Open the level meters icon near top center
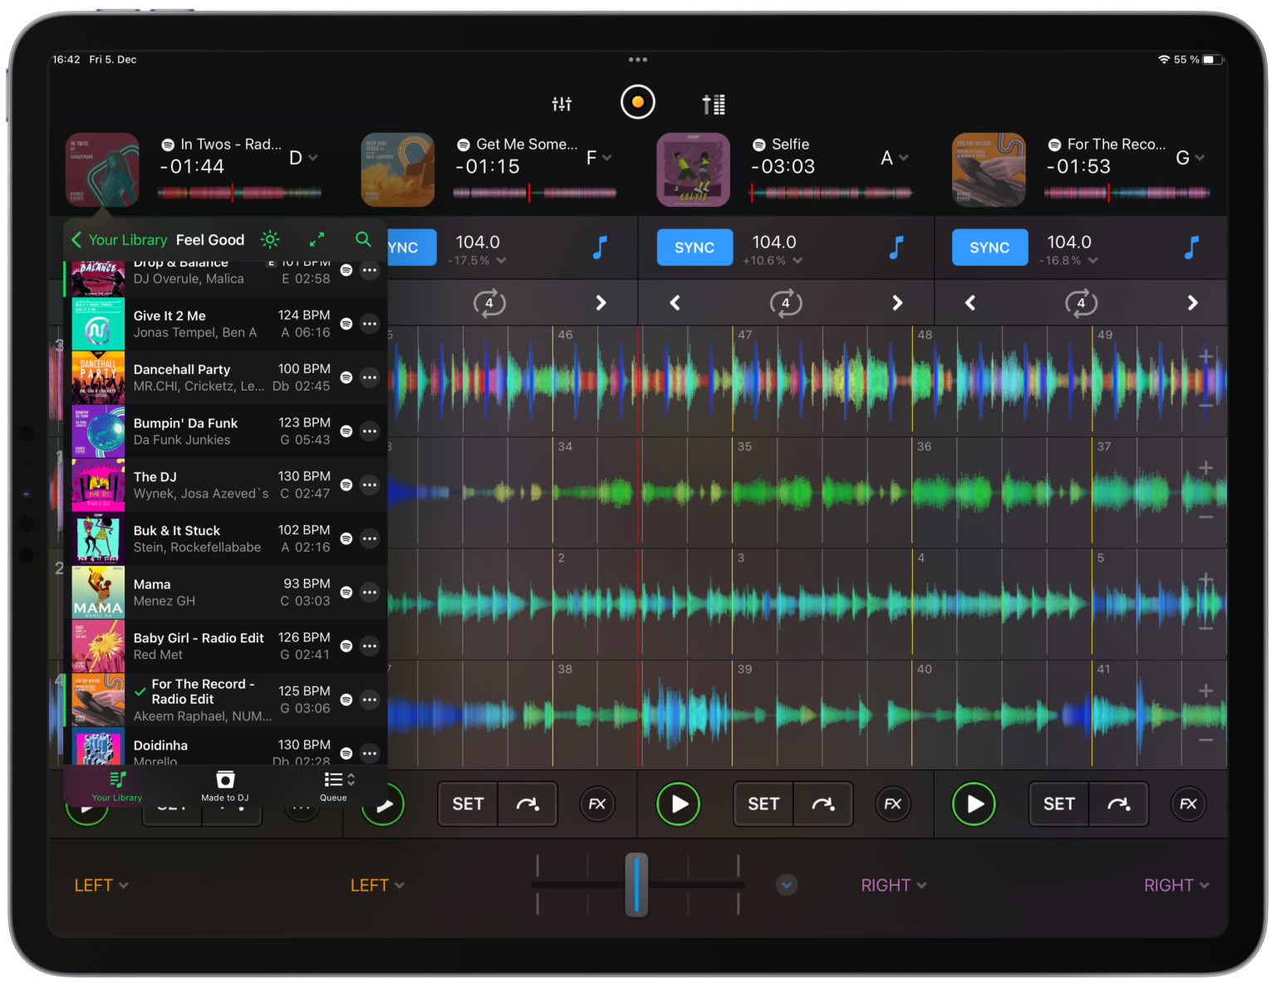Viewport: 1276px width, 988px height. pos(713,102)
